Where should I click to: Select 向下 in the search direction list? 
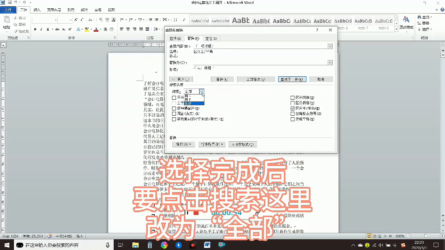194,96
